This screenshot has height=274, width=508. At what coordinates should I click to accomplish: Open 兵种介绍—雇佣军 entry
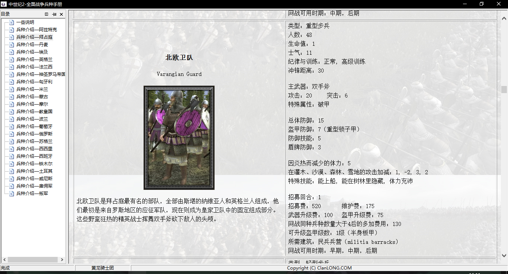click(35, 186)
